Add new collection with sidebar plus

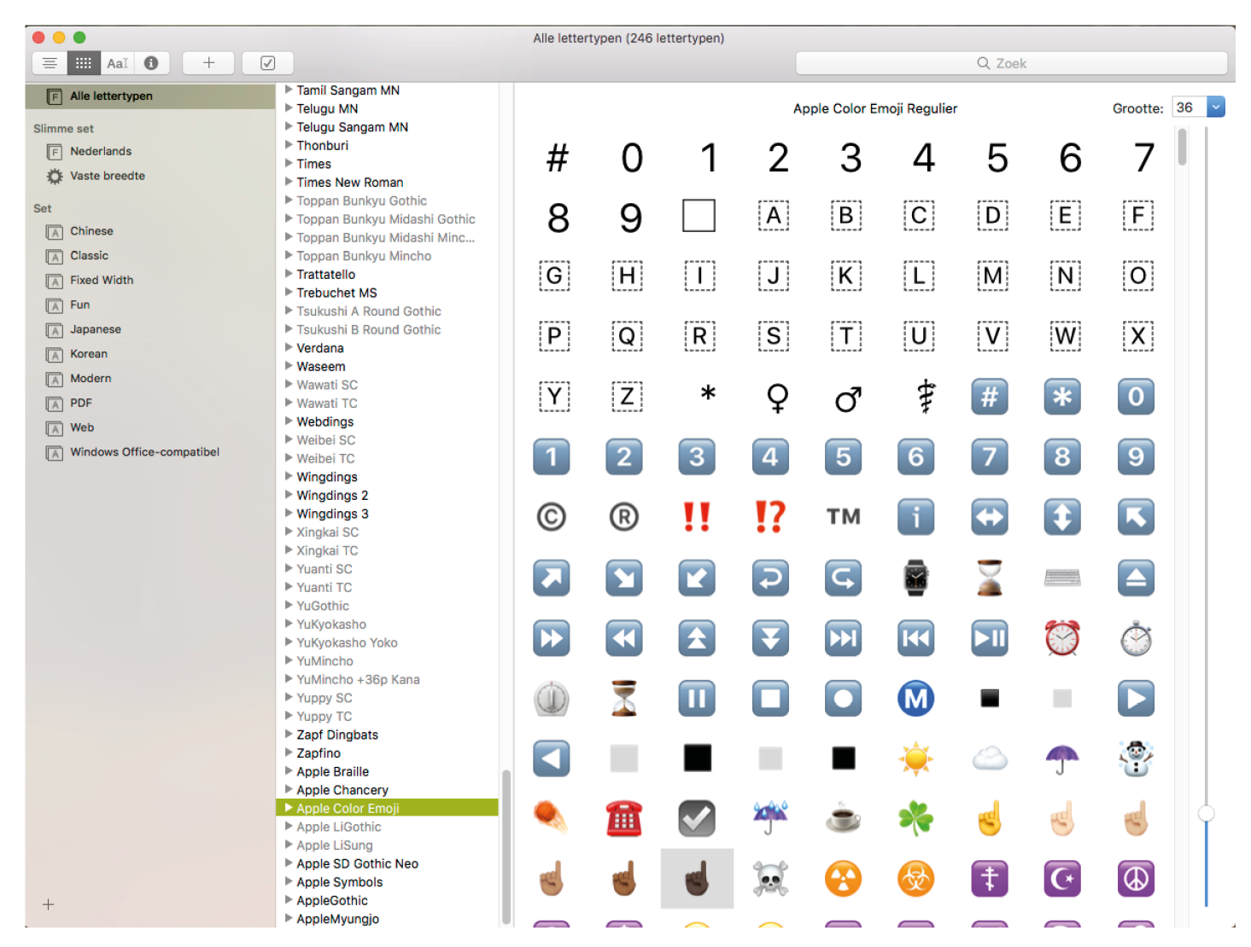click(49, 904)
